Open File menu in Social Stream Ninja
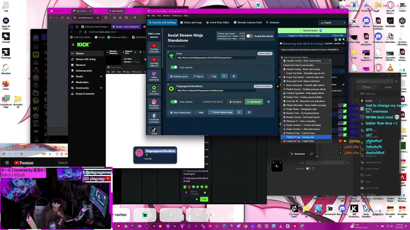Screen dimensions: 410x230 click(x=149, y=16)
